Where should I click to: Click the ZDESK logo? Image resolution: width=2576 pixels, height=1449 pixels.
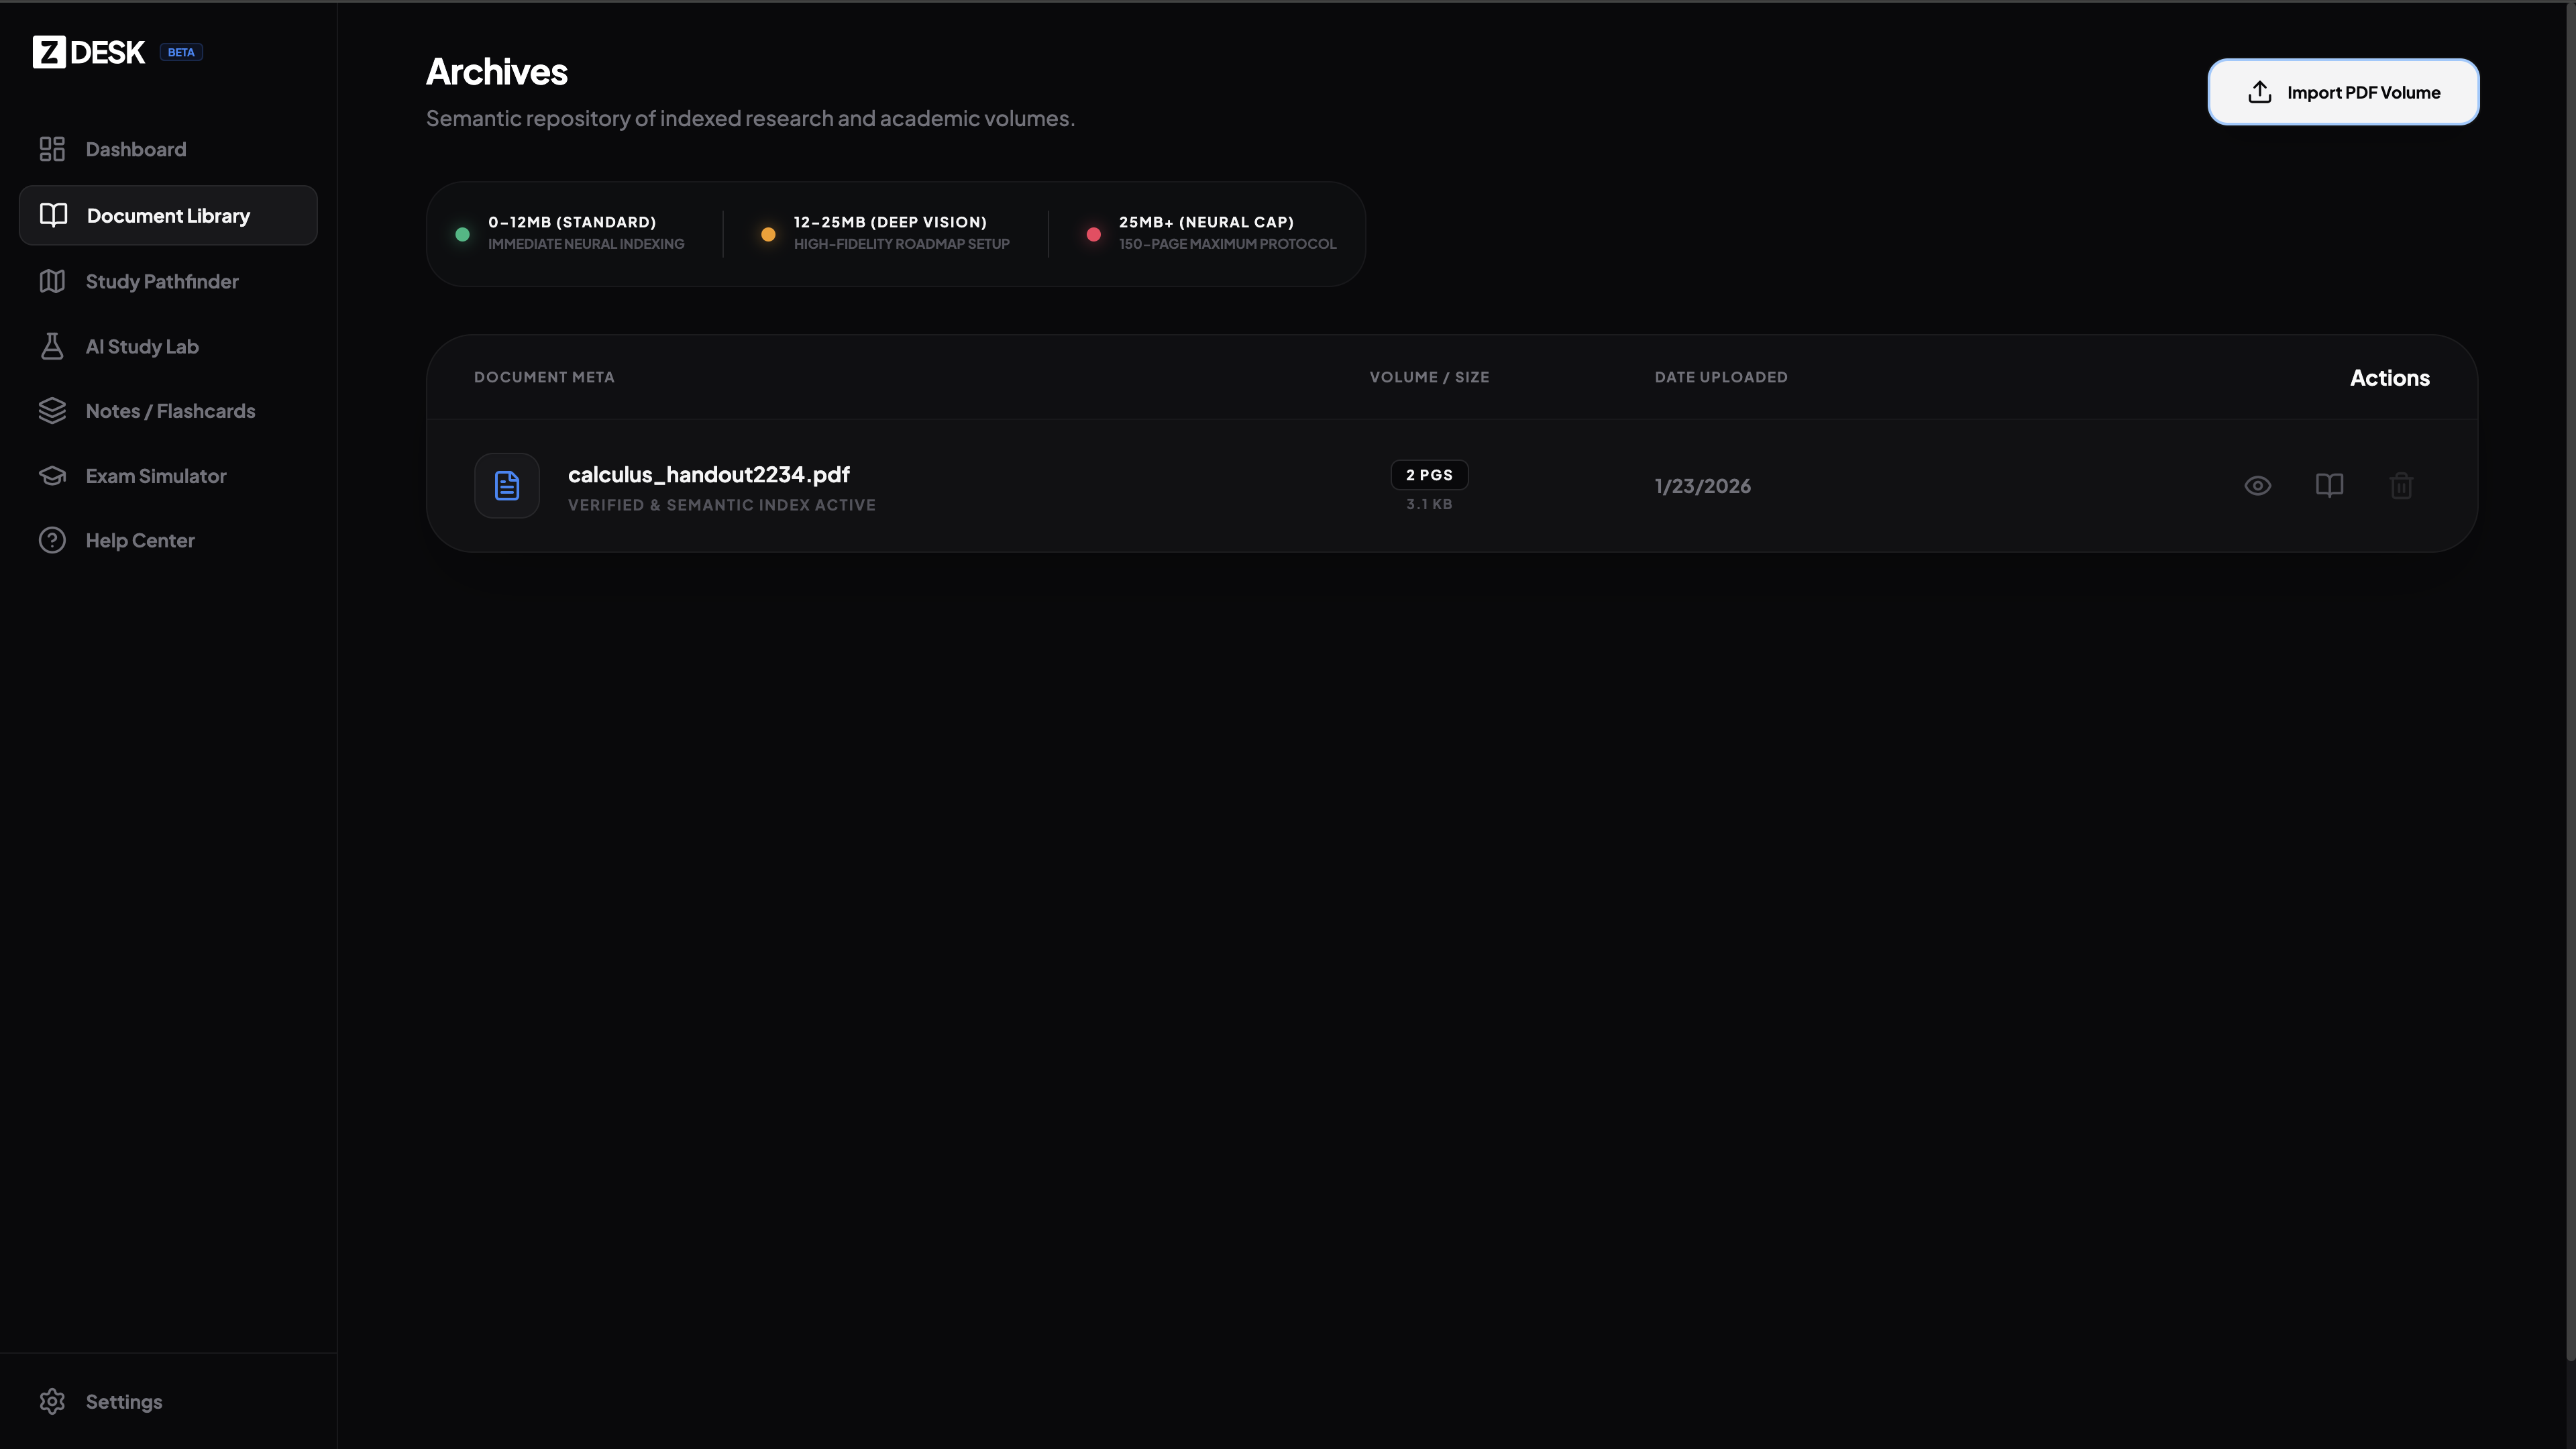[x=89, y=52]
